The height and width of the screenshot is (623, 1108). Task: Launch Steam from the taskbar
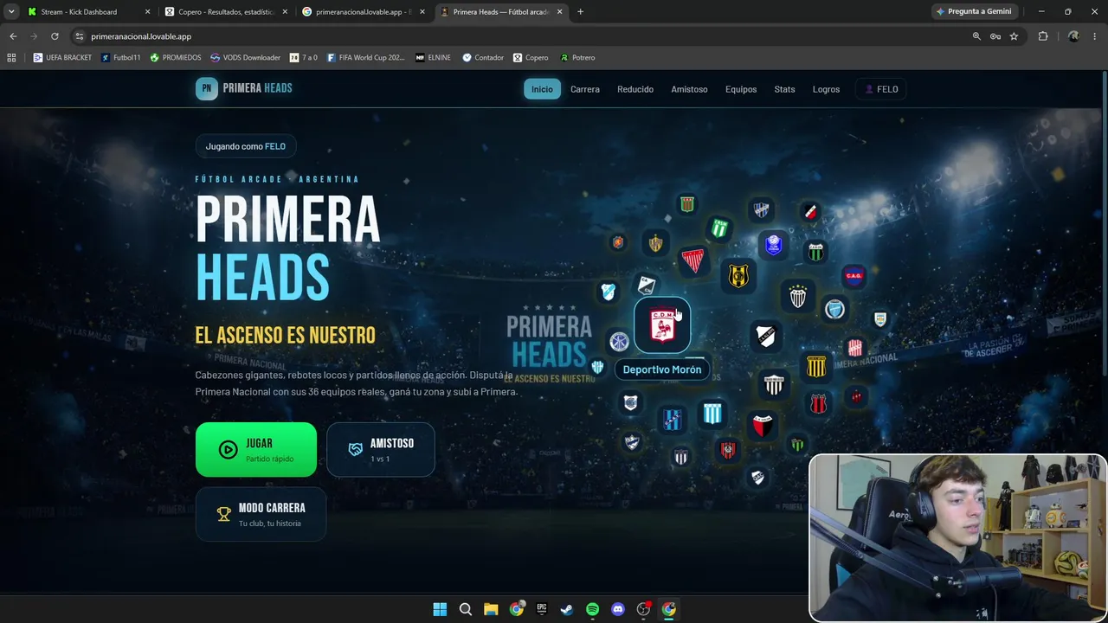[x=567, y=609]
